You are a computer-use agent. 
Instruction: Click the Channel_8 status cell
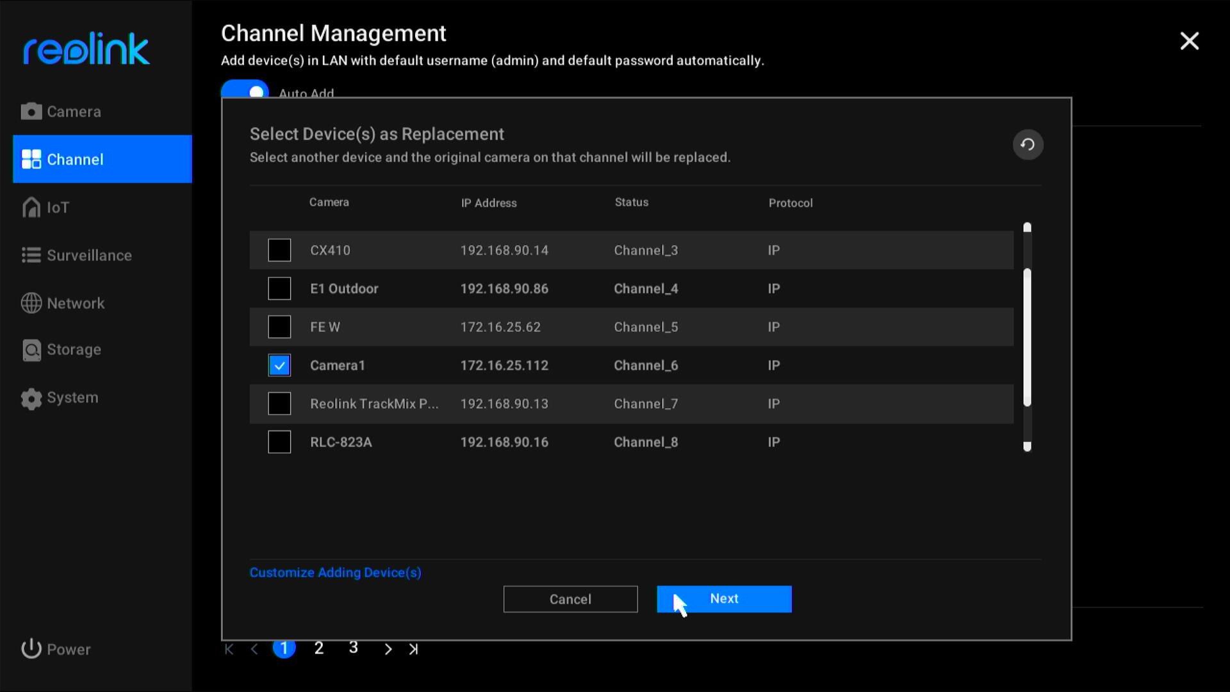pyautogui.click(x=646, y=443)
